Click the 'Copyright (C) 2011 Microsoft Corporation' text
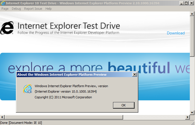Image resolution: width=195 pixels, height=125 pixels. [x=63, y=97]
